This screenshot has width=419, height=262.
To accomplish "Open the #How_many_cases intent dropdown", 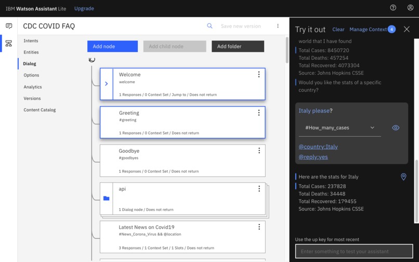I will 339,128.
